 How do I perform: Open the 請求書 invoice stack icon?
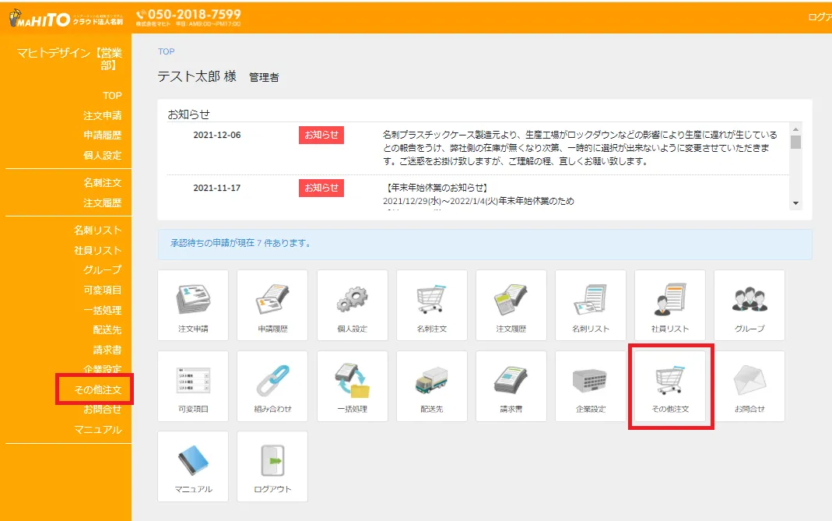tap(511, 381)
